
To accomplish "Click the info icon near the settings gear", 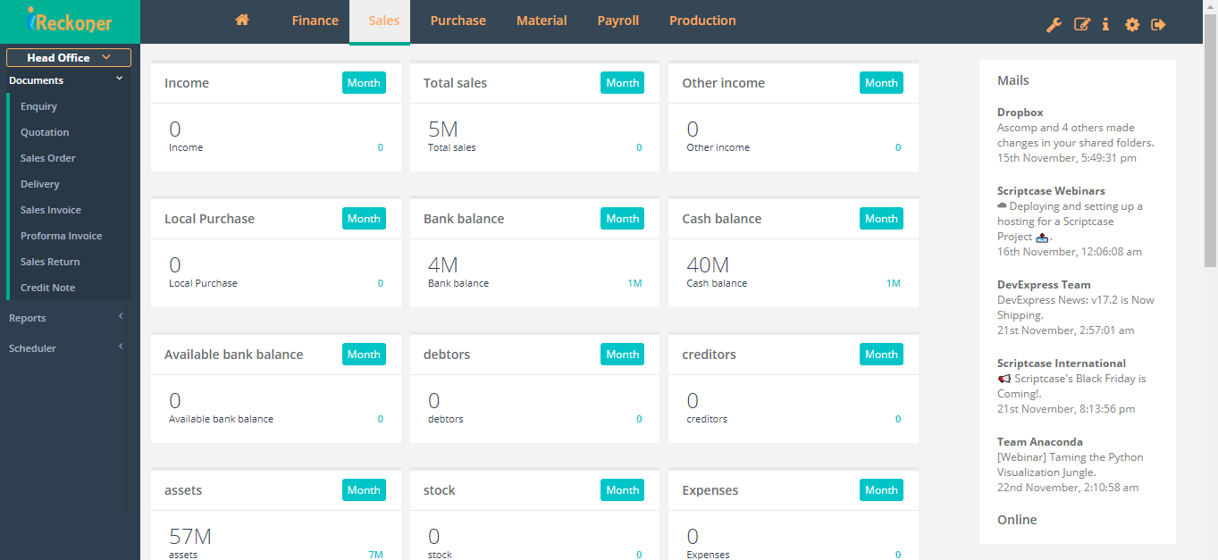I will pos(1105,24).
